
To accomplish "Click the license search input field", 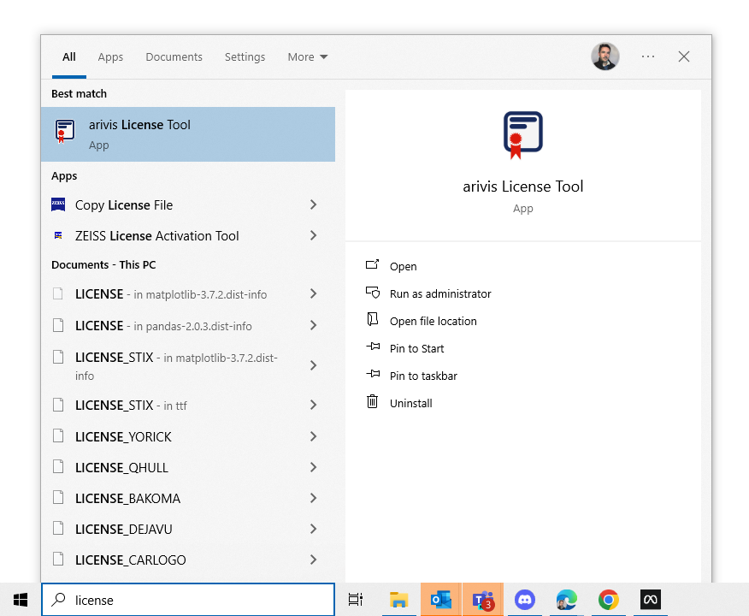I will coord(188,600).
